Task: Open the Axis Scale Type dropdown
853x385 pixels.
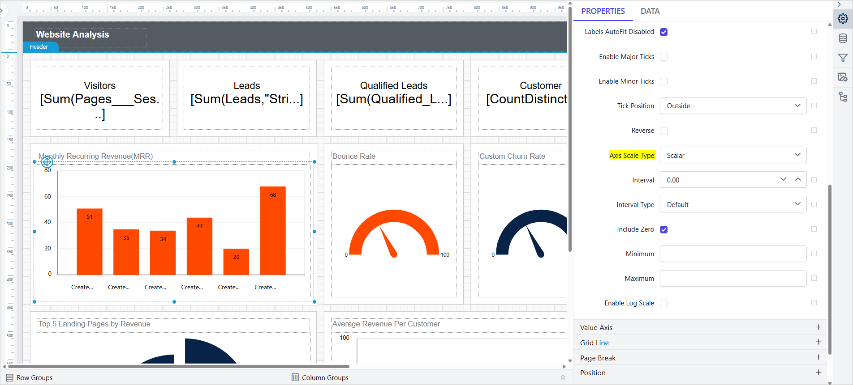Action: 733,155
